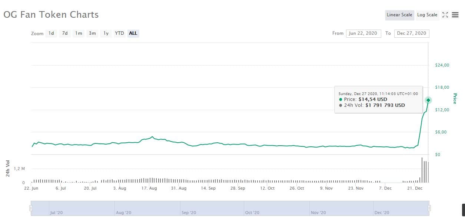Switch to Log Scale
Viewport: 465px width, 217px height.
coord(427,15)
